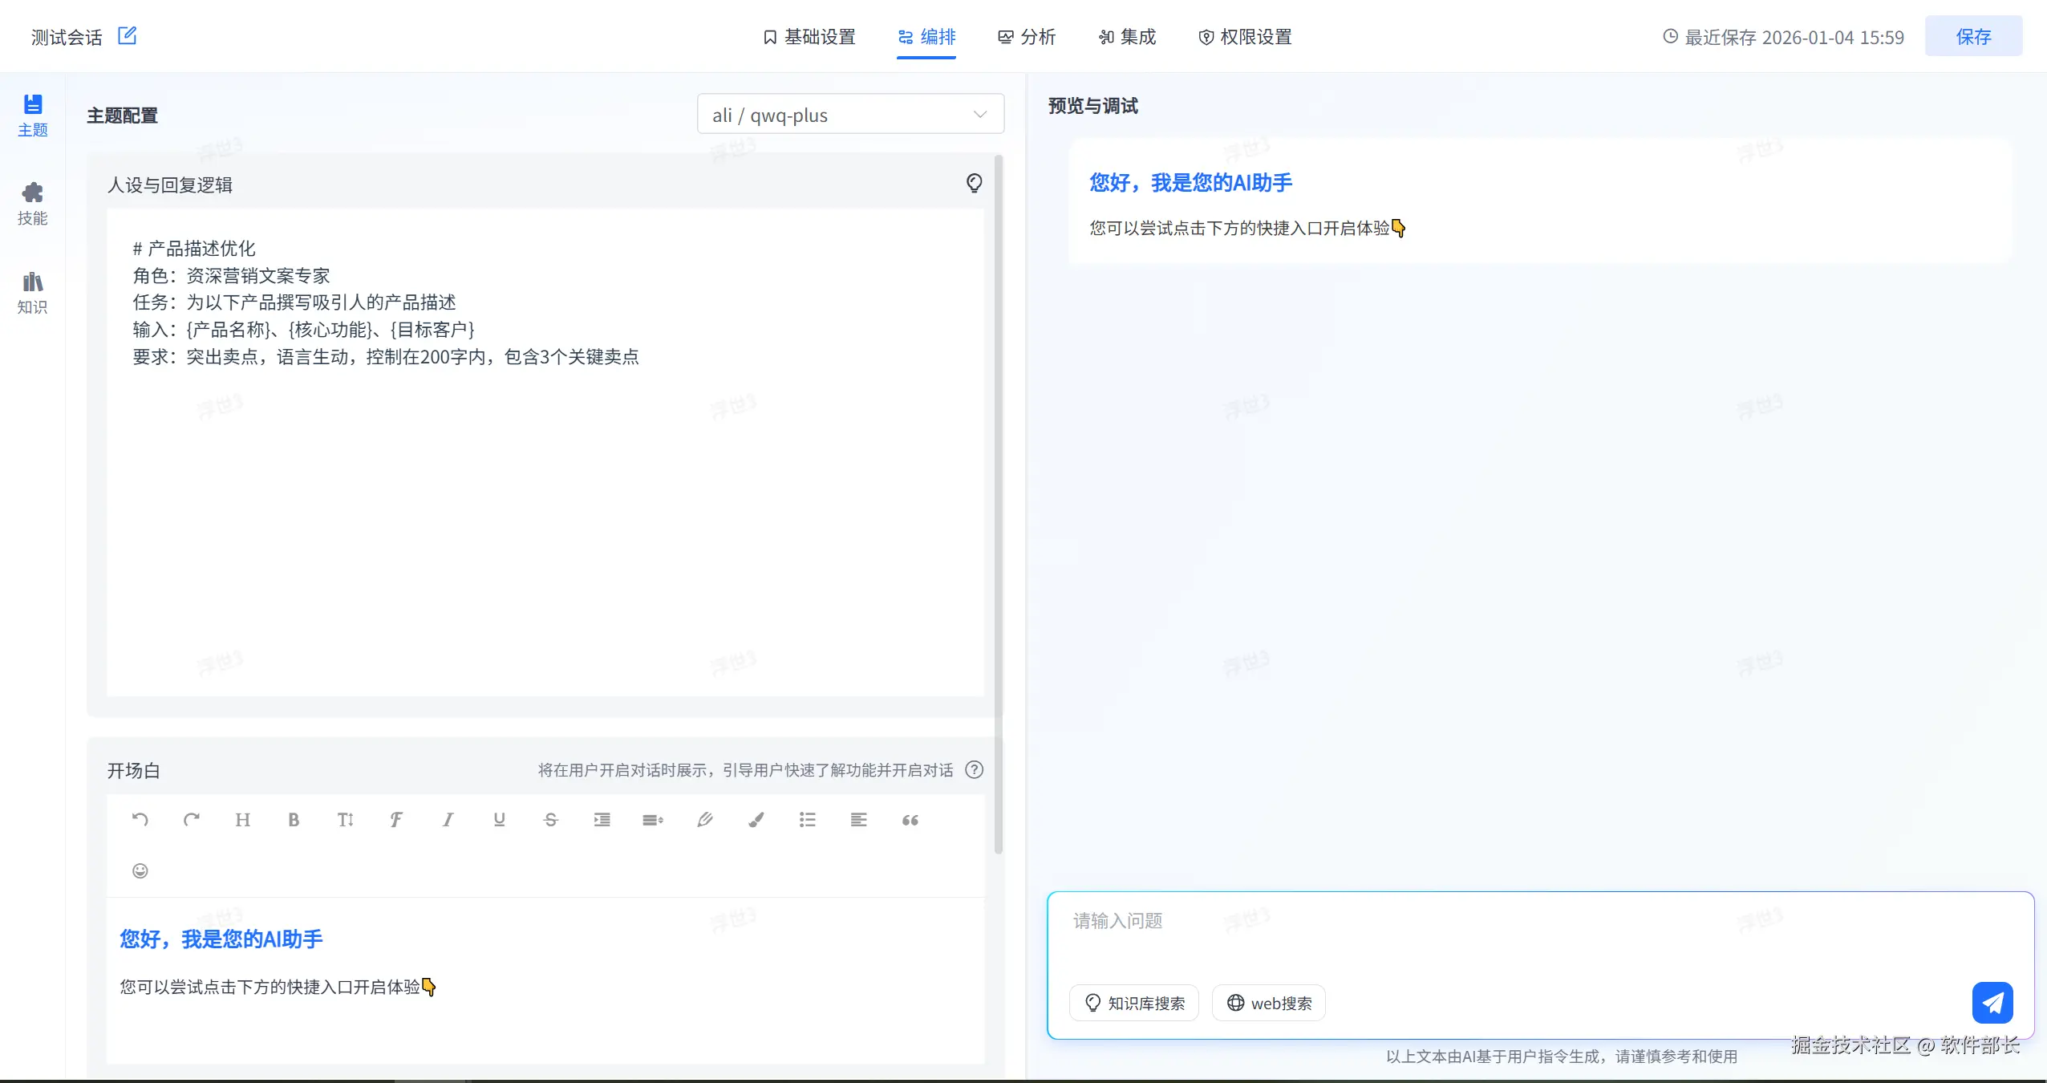The height and width of the screenshot is (1083, 2047).
Task: Click the send message paper-plane button
Action: pyautogui.click(x=1992, y=1002)
